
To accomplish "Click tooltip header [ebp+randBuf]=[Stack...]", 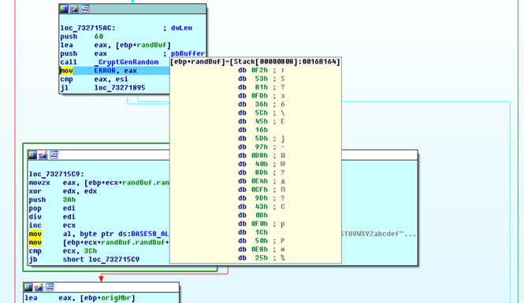I will pos(255,61).
